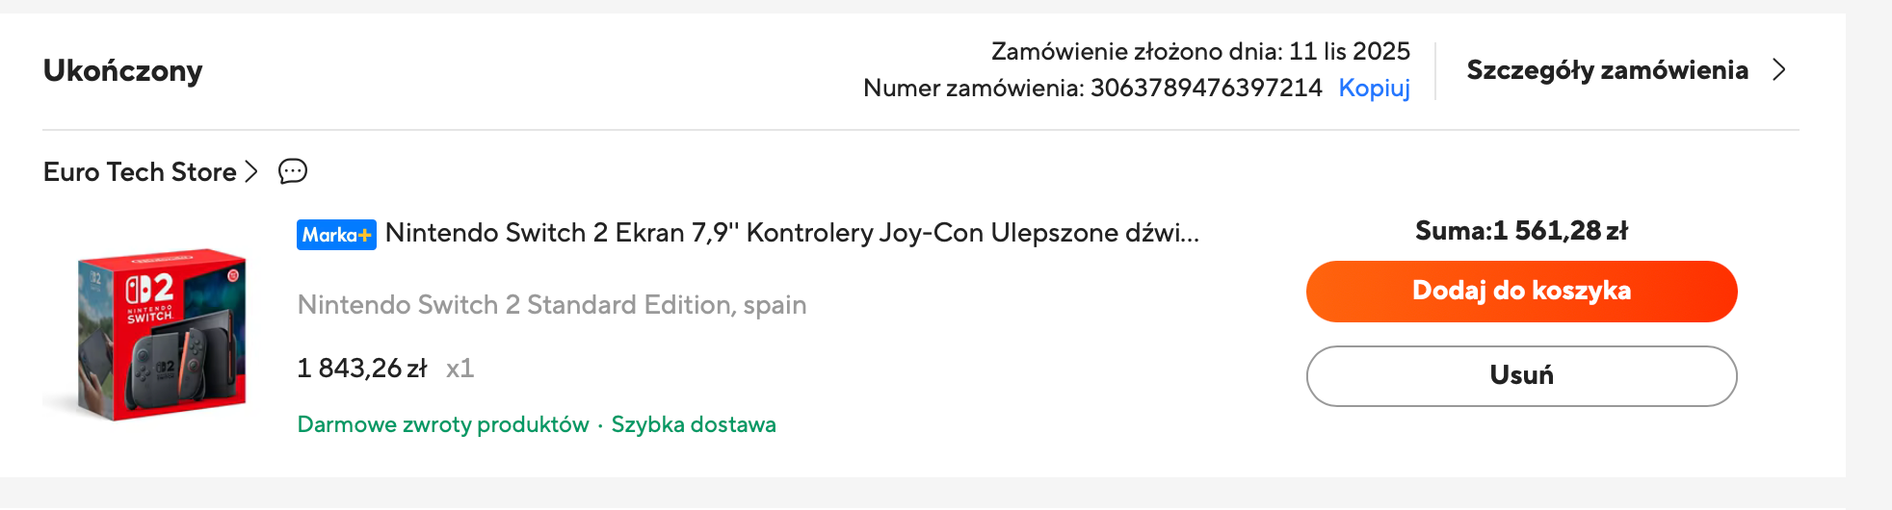Copy the order number with Kopiuj
1892x510 pixels.
pyautogui.click(x=1374, y=89)
